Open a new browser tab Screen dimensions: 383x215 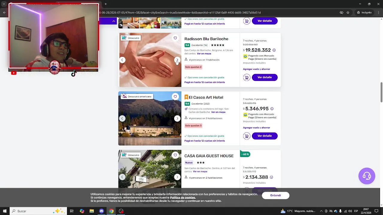(106, 4)
